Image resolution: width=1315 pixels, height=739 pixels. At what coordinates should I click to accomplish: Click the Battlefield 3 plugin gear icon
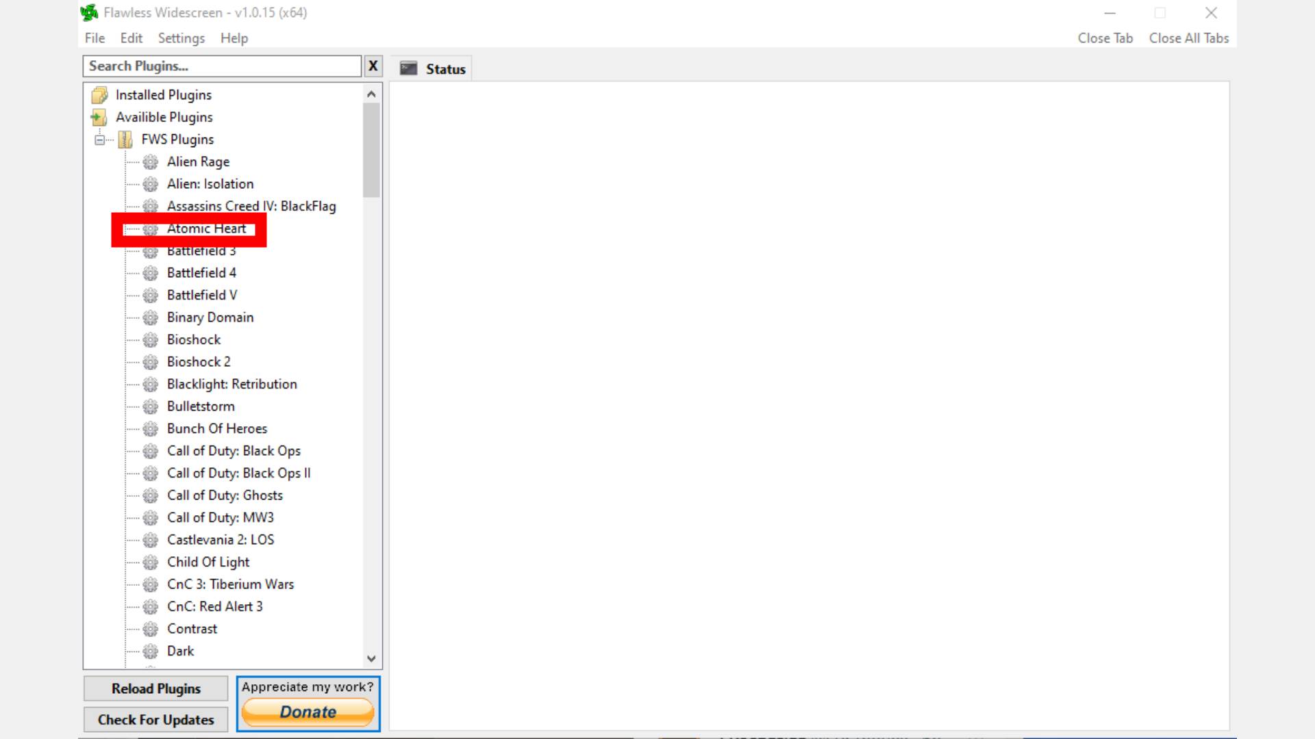pos(150,250)
